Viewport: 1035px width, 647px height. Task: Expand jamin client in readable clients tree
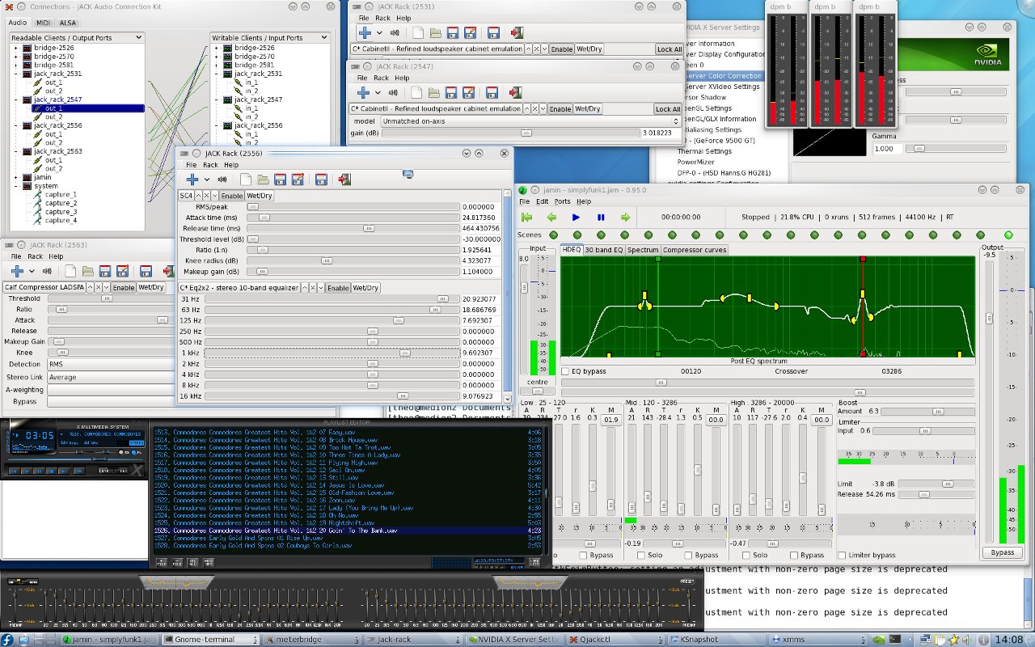pos(15,177)
